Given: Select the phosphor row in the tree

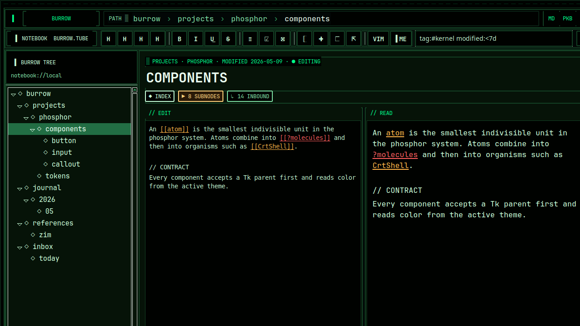Looking at the screenshot, I should 70,117.
